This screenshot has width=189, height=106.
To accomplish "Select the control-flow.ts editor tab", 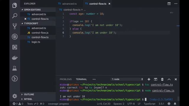I will point(98,4).
